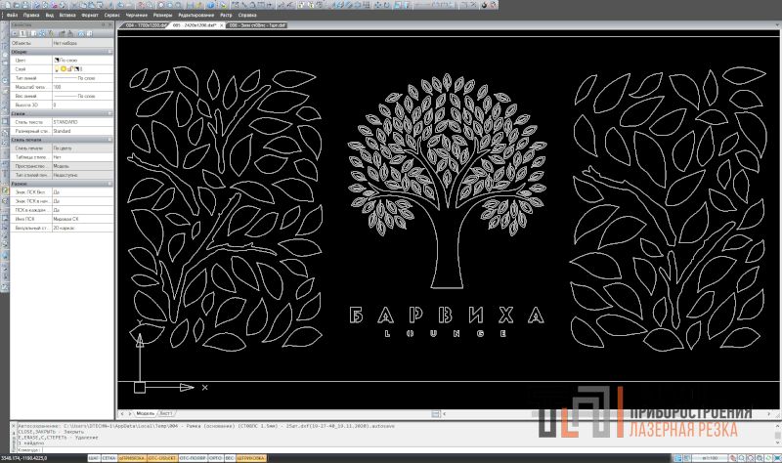Click the Масштаб типа линий value 100

coord(83,87)
